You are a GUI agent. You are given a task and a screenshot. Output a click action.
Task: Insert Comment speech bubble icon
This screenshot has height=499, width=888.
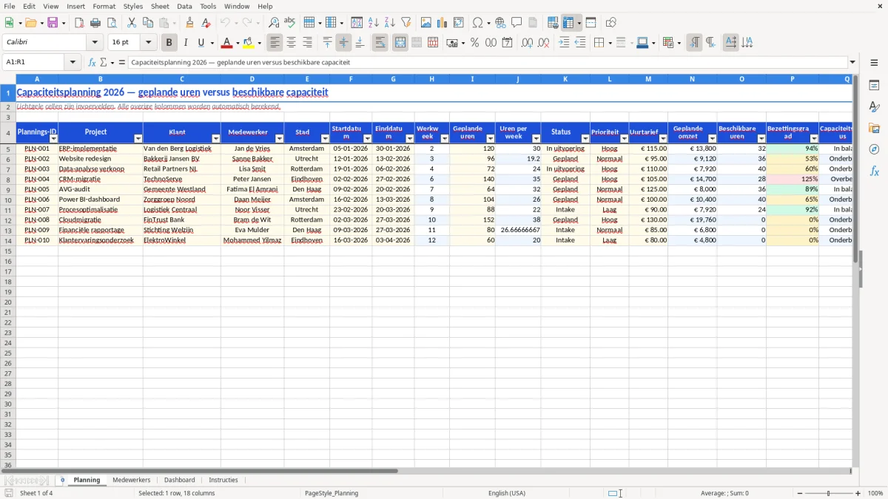[x=517, y=23]
